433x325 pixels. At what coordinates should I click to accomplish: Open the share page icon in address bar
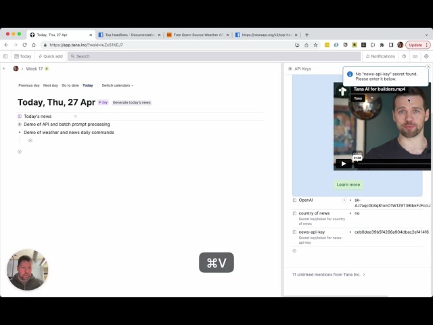[306, 45]
